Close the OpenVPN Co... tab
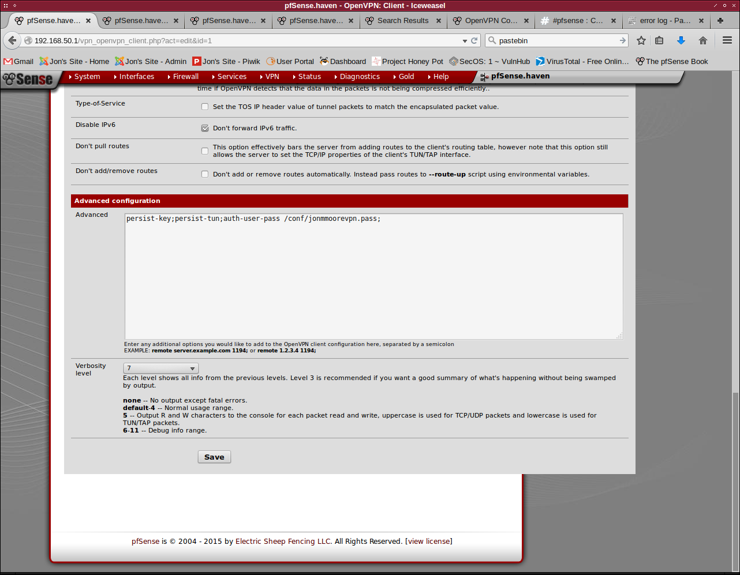Screen dimensions: 740x575 point(526,21)
